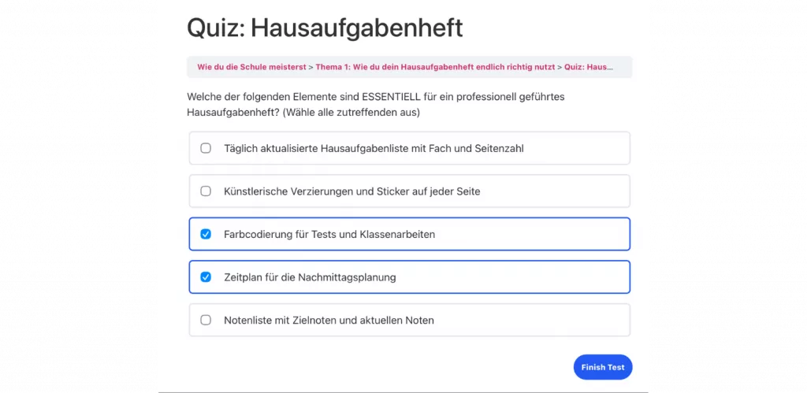This screenshot has height=393, width=807.
Task: Click the truncated 'Quiz: Haus...' breadcrumb
Action: [588, 67]
